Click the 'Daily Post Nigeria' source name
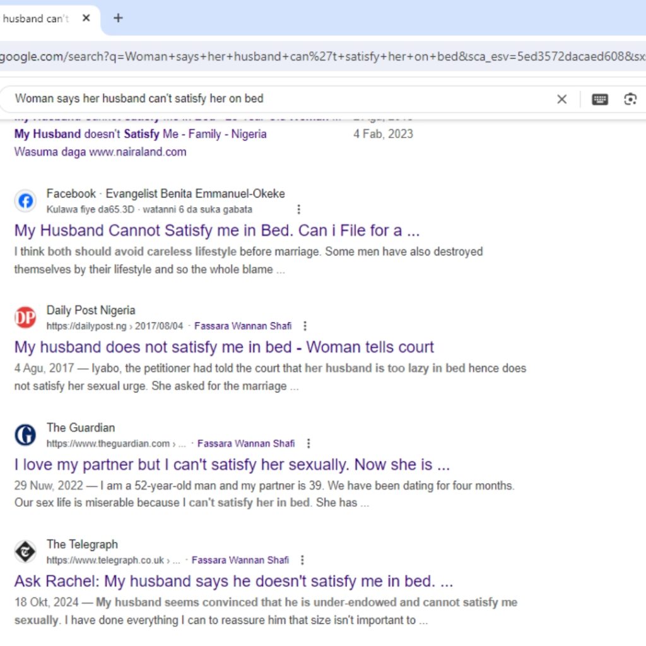 (x=91, y=310)
